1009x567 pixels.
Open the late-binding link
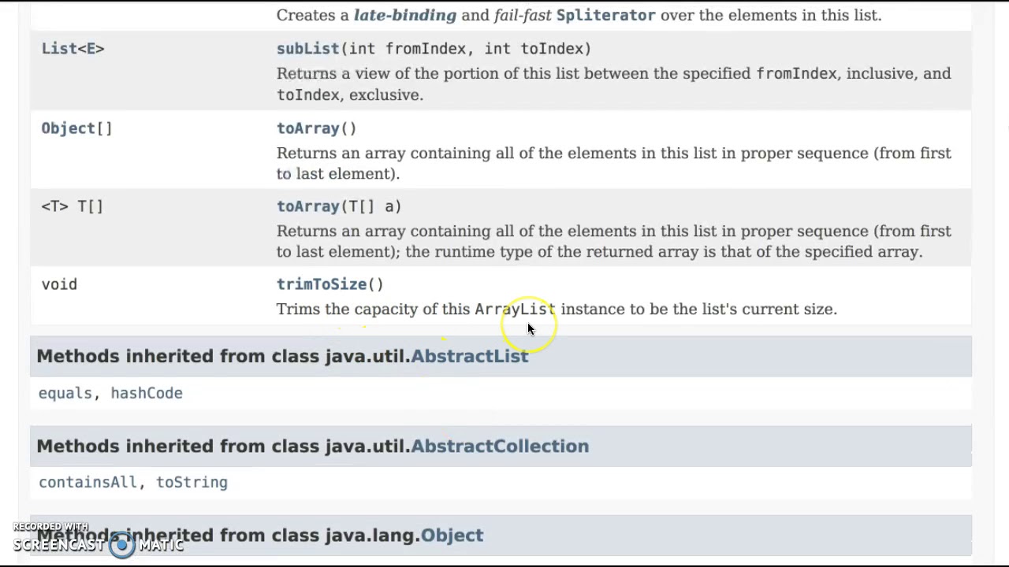[x=404, y=15]
